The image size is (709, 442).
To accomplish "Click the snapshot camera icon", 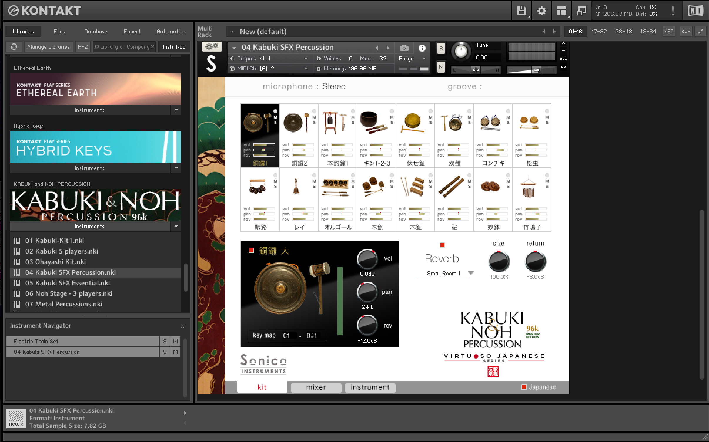I will tap(404, 48).
